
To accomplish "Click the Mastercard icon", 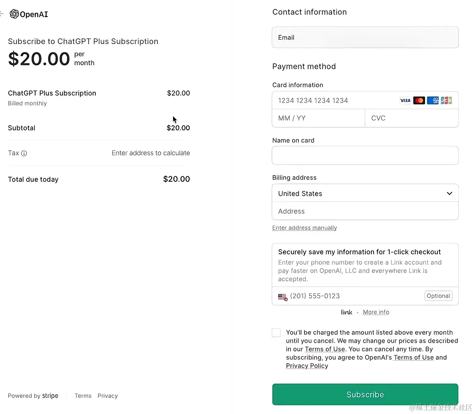I will [x=419, y=101].
